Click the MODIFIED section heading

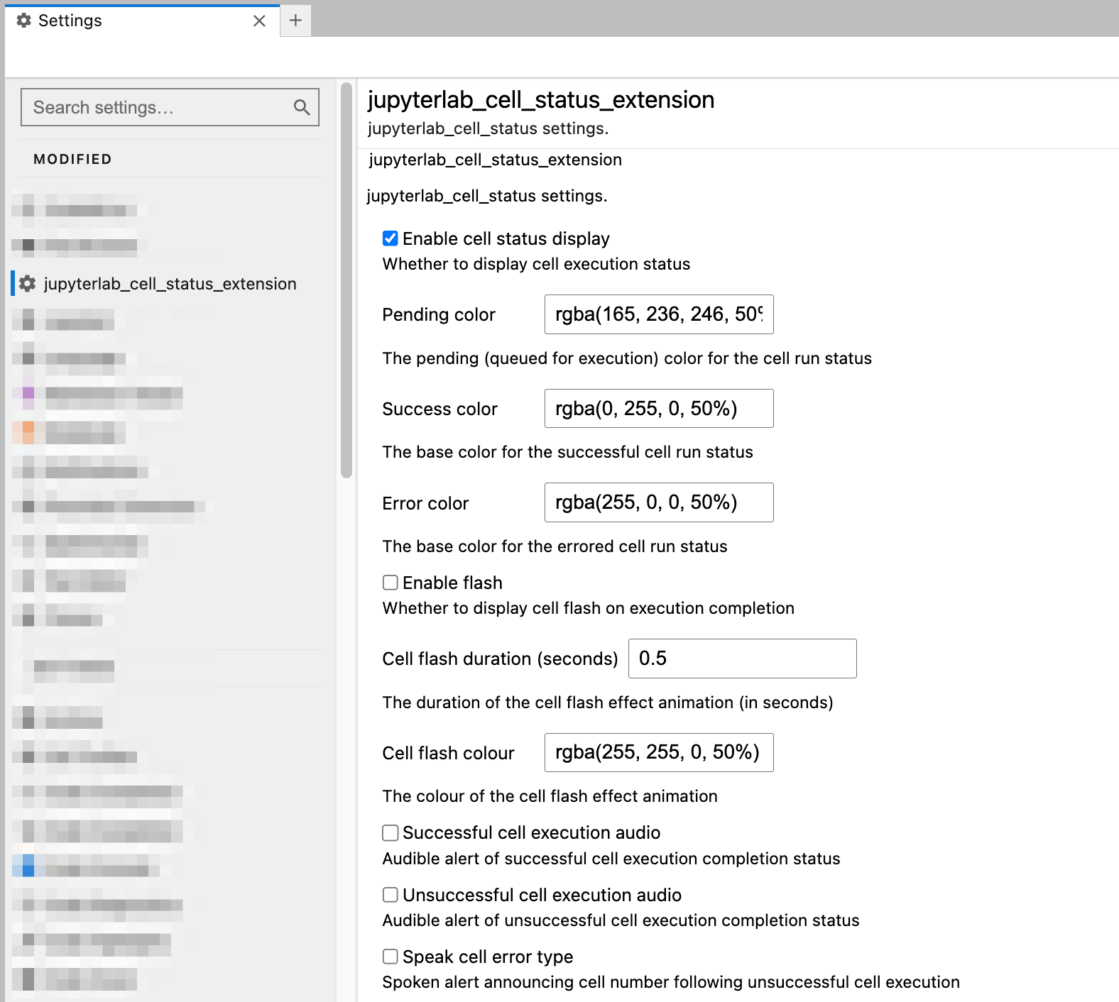(x=73, y=159)
